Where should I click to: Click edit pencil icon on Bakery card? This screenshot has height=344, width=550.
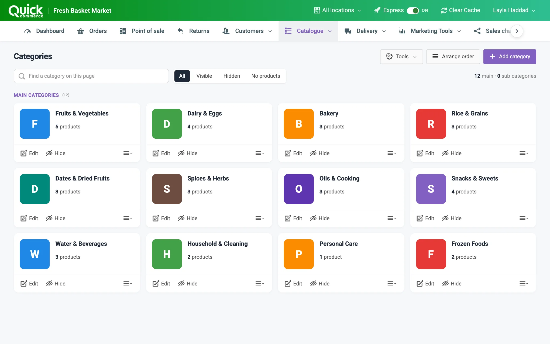(x=288, y=153)
